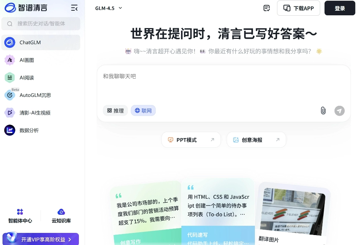The image size is (357, 245).
Task: Enable 推理 reasoning mode
Action: 115,110
